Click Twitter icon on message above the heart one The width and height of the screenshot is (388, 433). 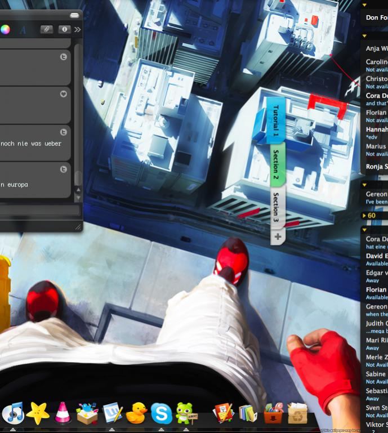[64, 57]
